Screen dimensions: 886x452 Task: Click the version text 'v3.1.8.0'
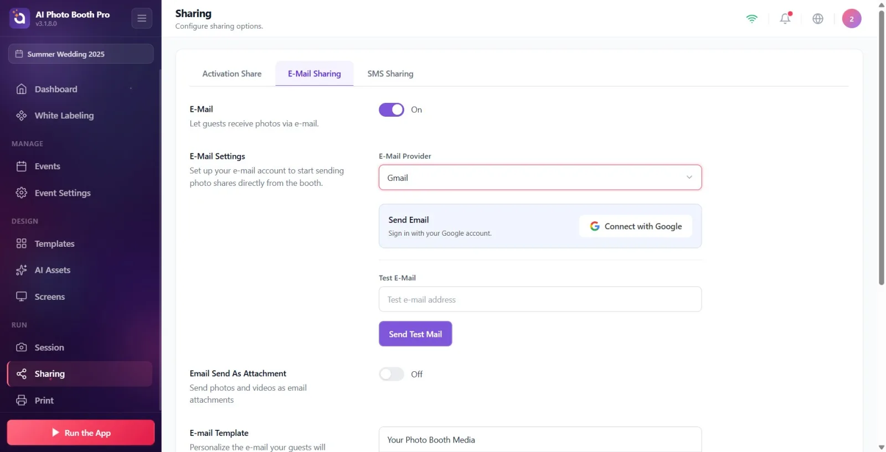click(x=47, y=24)
